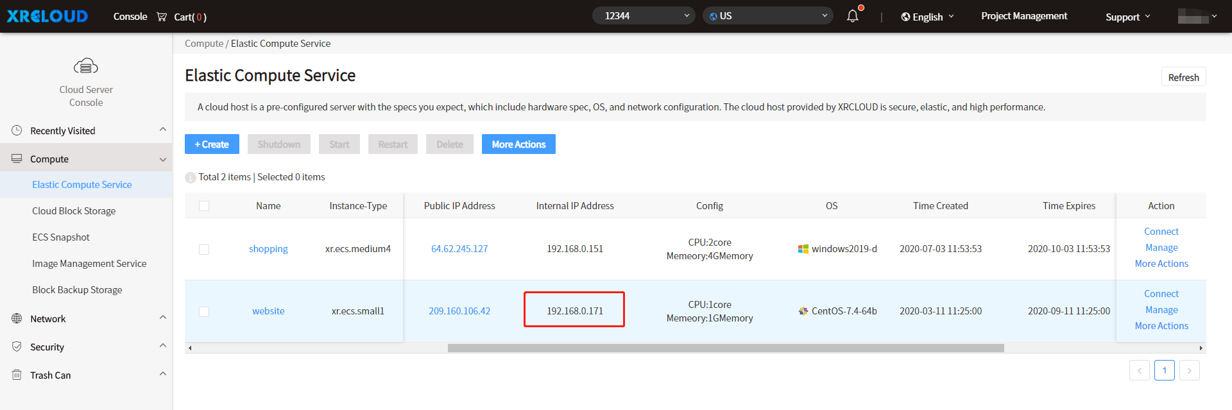Viewport: 1232px width, 410px height.
Task: Open Image Management Service in sidebar
Action: tap(89, 263)
